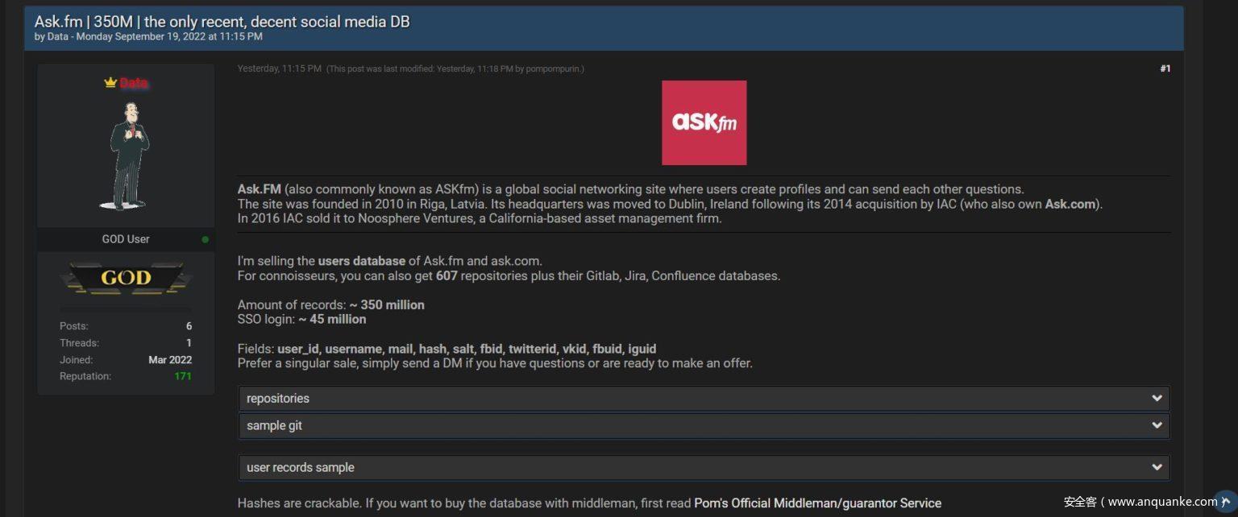Click the 'Hashes are crackable' sentence

click(298, 503)
